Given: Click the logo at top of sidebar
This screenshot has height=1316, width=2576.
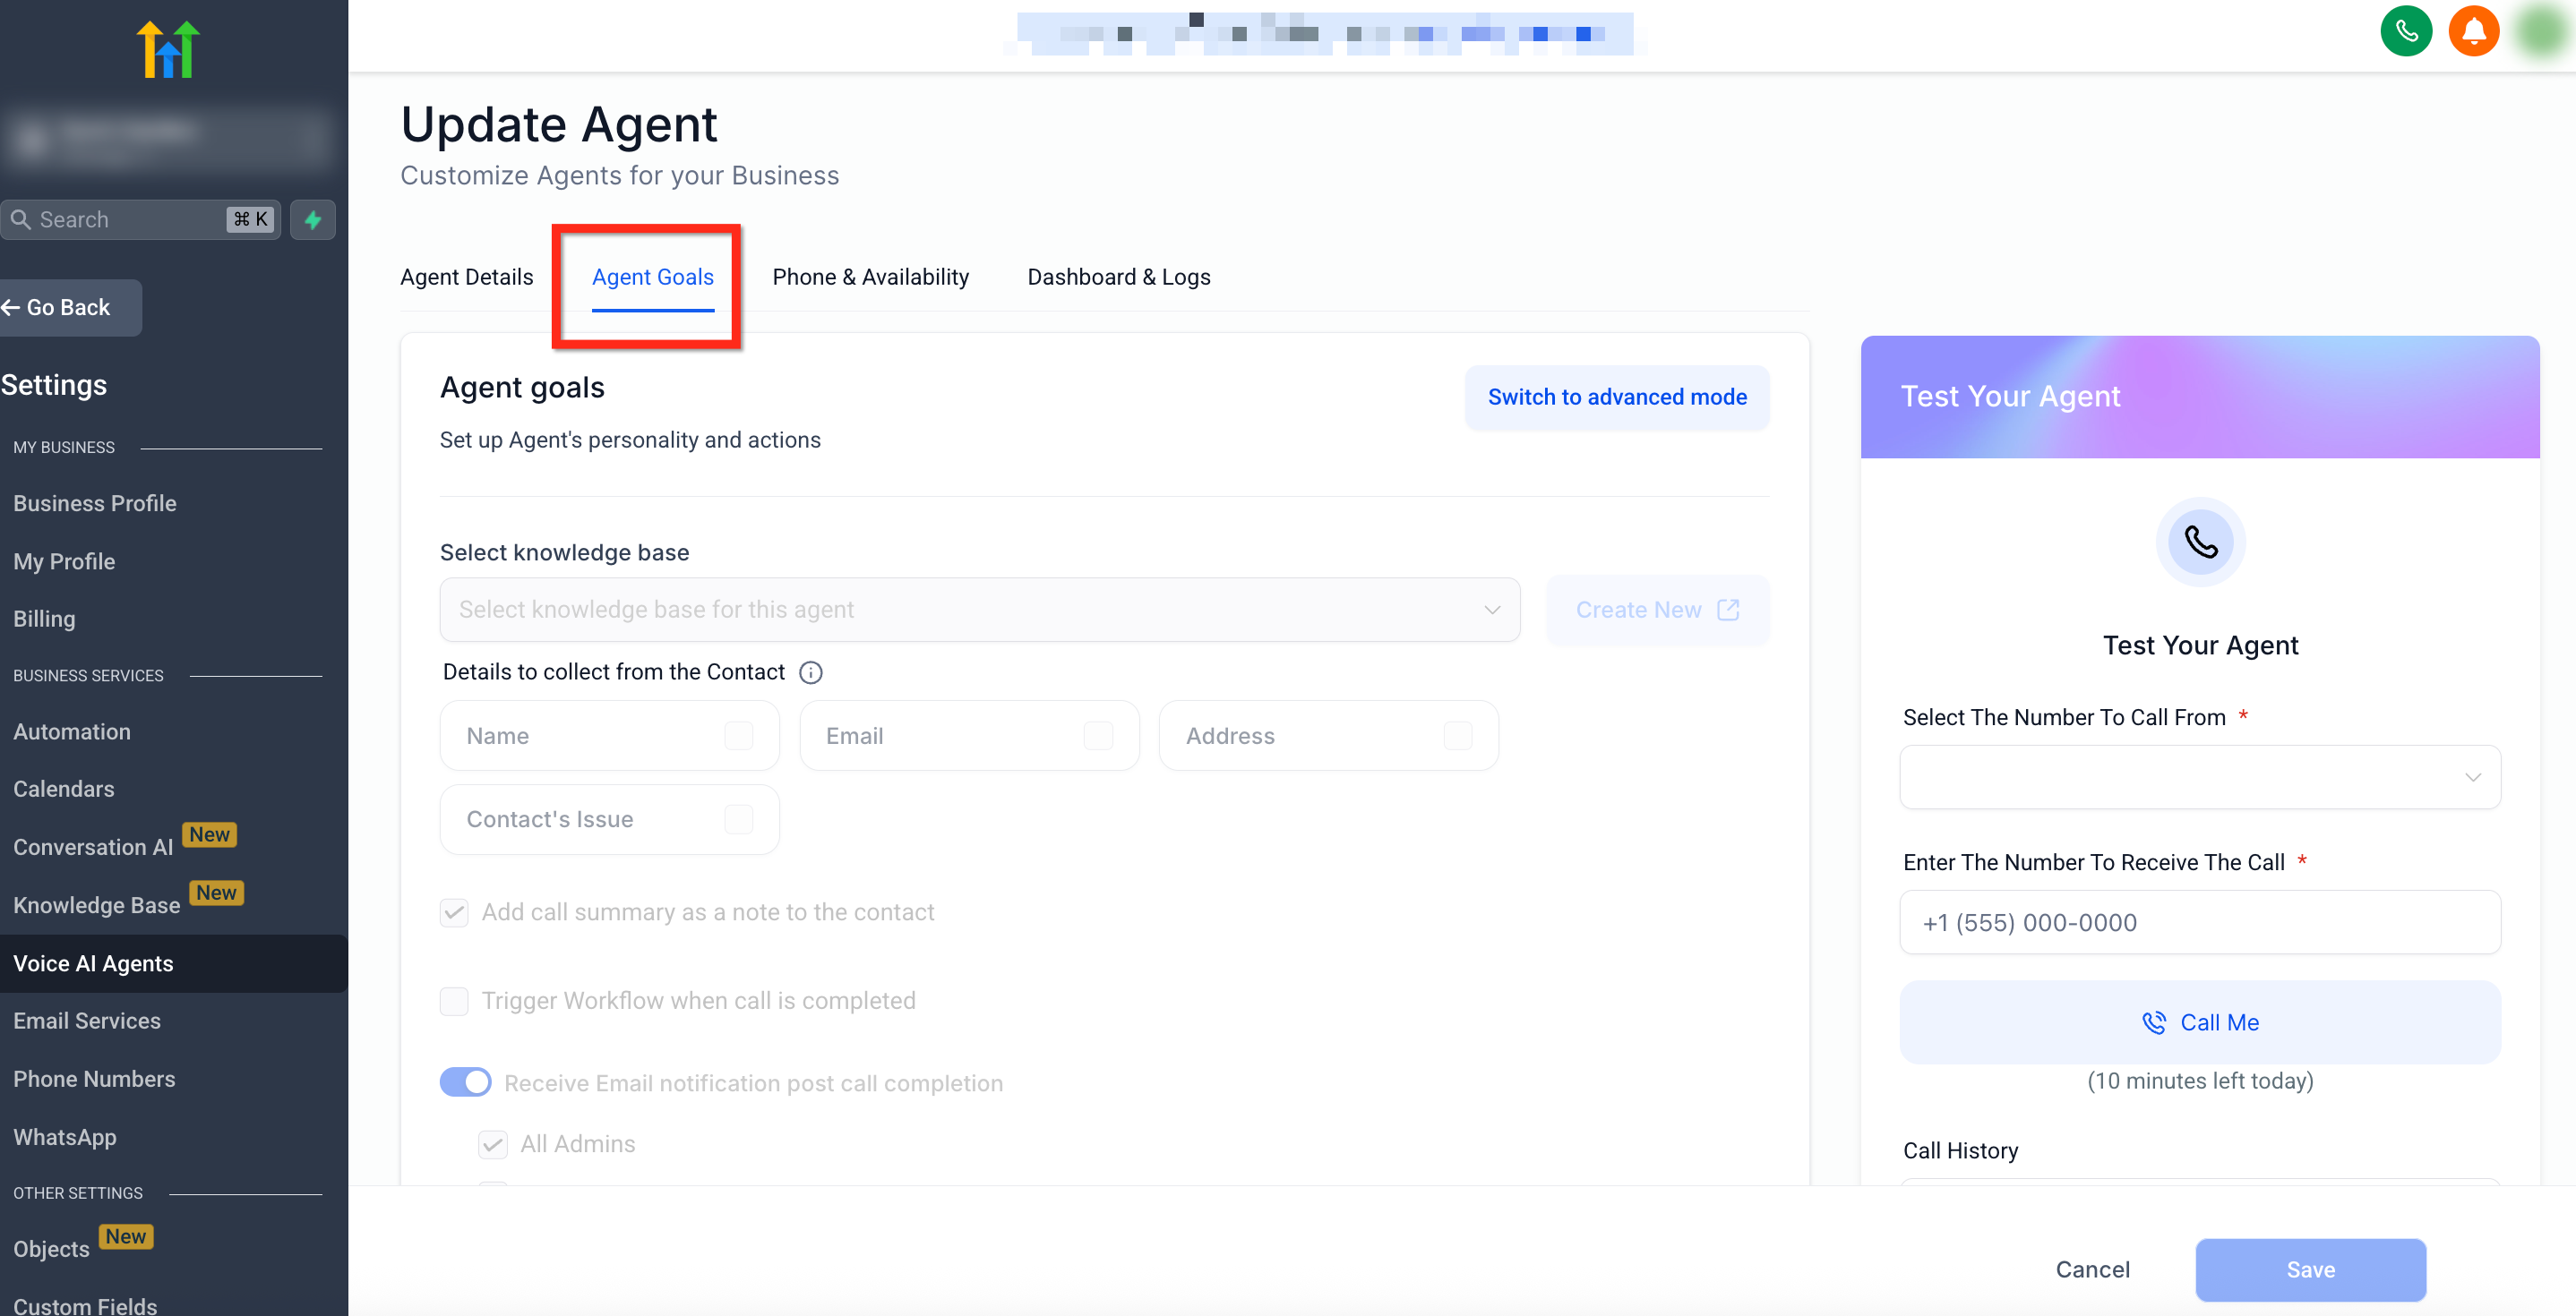Looking at the screenshot, I should [168, 49].
